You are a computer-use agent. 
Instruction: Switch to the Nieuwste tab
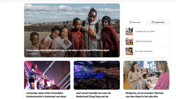[x=135, y=22]
